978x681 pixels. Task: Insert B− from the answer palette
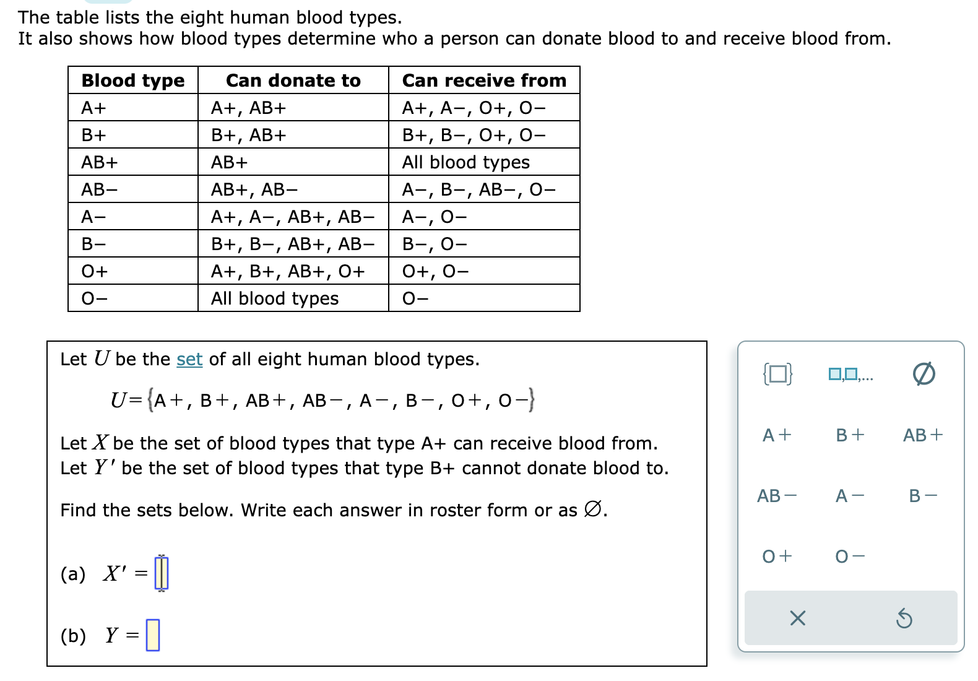922,495
